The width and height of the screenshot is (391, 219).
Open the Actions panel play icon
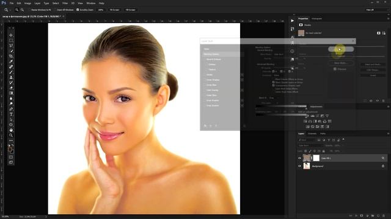tap(292, 21)
